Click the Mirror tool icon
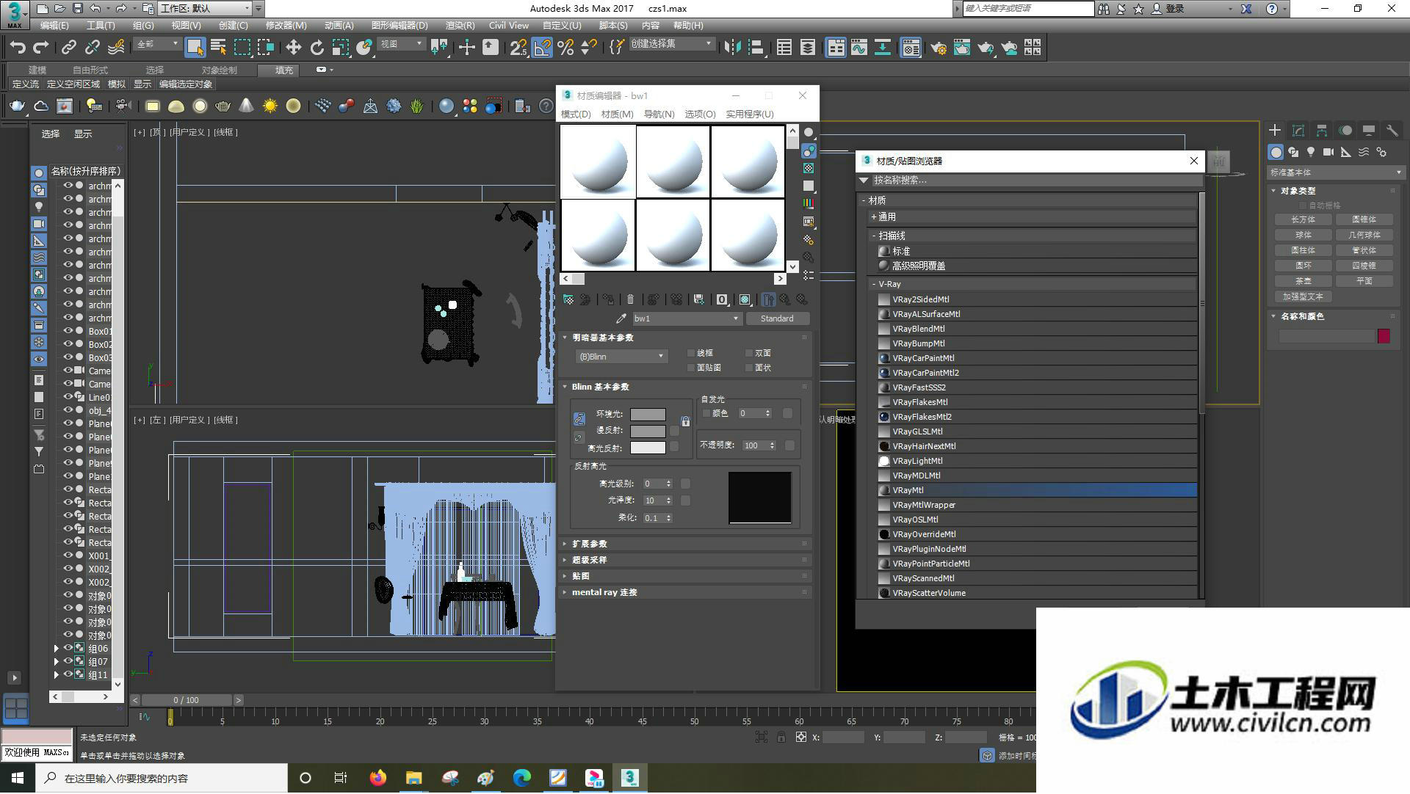This screenshot has height=794, width=1410. (732, 48)
